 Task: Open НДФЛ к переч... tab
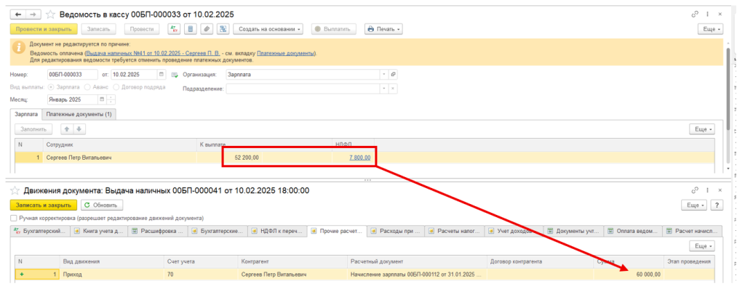pyautogui.click(x=277, y=231)
